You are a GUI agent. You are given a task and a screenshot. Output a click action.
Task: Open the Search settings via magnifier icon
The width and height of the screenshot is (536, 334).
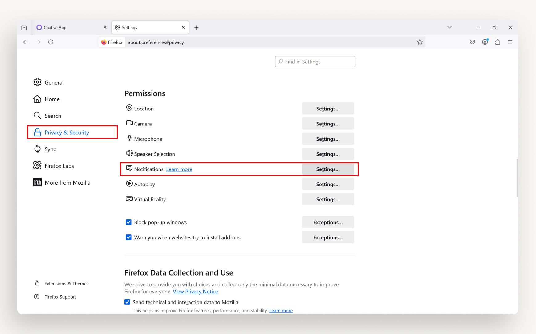tap(37, 116)
